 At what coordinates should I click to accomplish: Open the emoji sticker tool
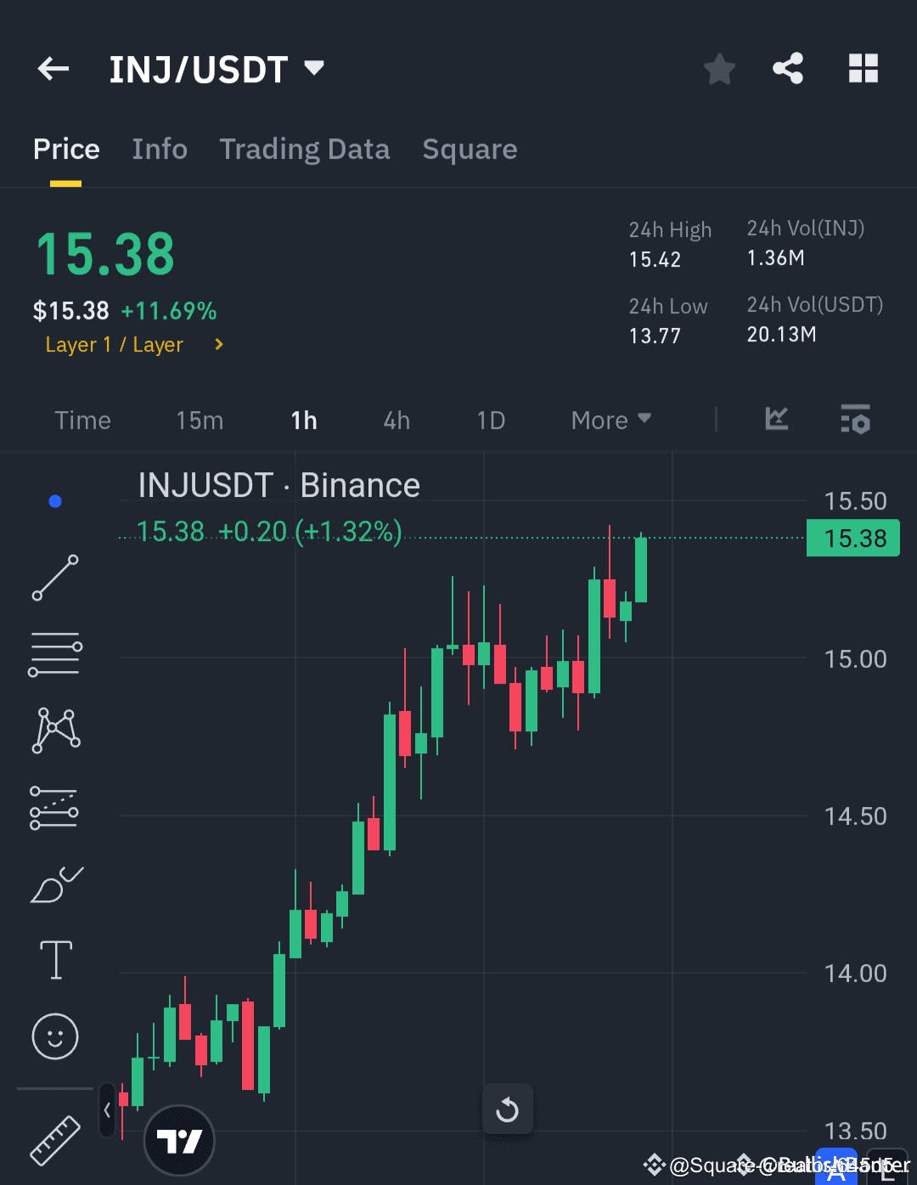click(54, 1036)
